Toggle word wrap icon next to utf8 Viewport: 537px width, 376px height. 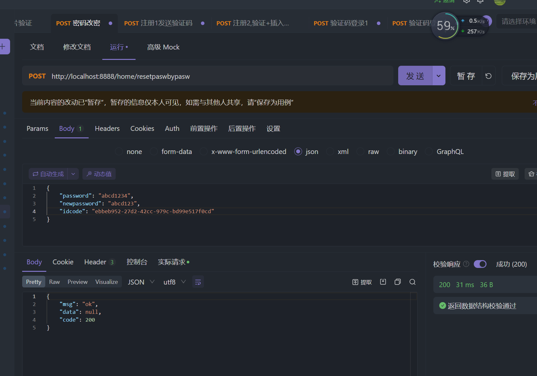[198, 282]
